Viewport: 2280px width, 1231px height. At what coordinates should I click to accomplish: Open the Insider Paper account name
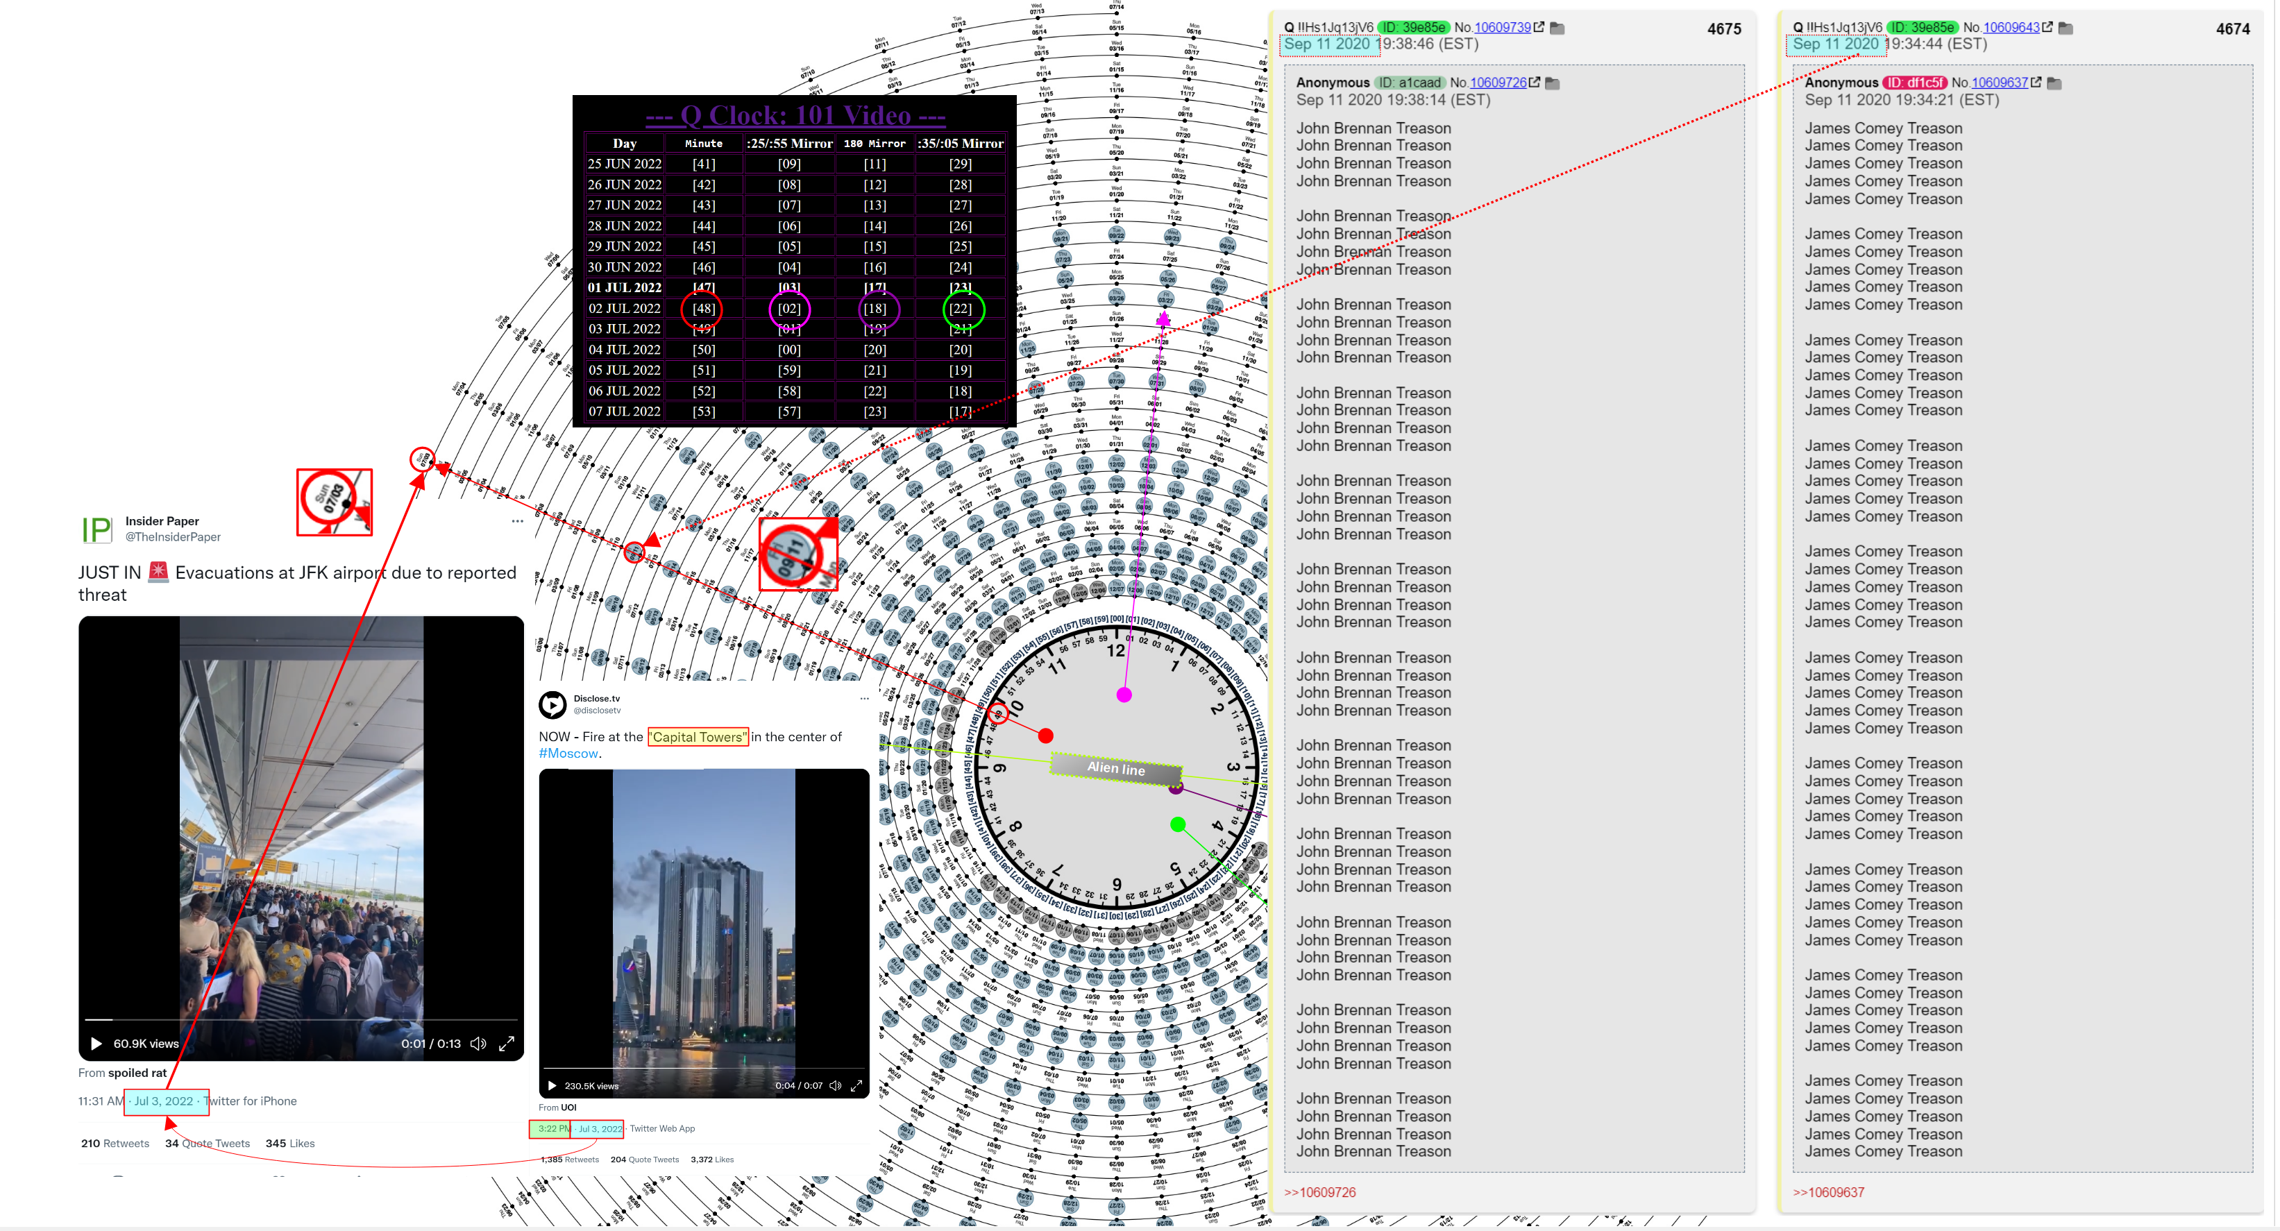coord(162,521)
